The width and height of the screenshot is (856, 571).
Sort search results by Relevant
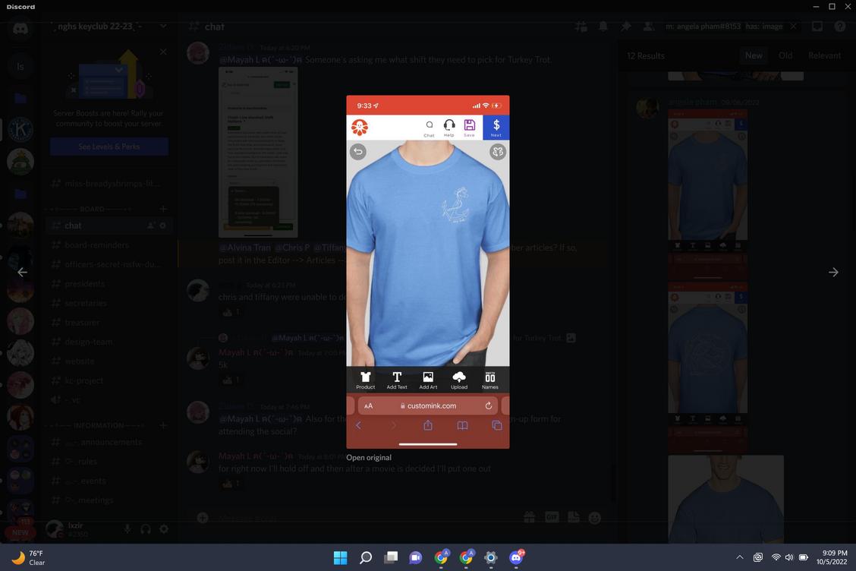click(x=824, y=55)
